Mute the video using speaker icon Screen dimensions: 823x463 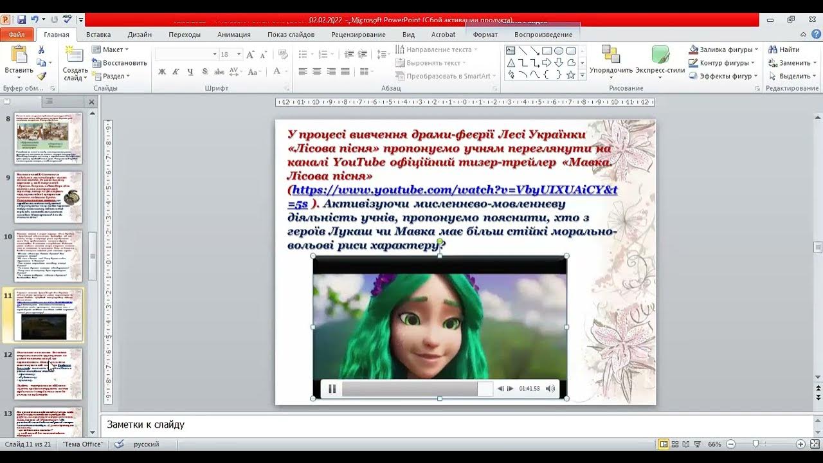[550, 388]
